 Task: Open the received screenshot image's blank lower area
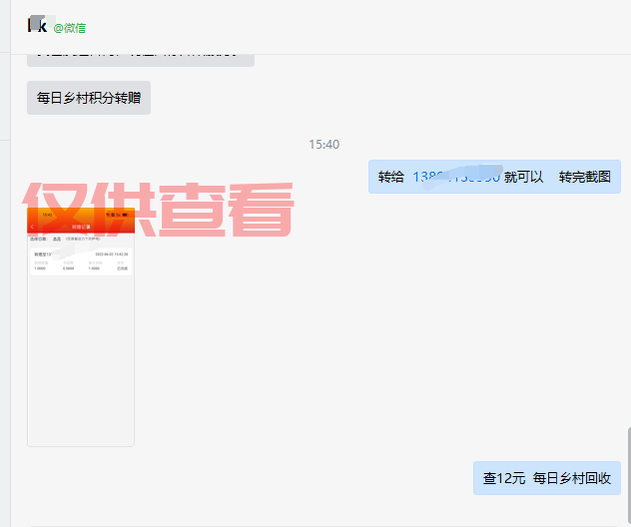coord(80,369)
